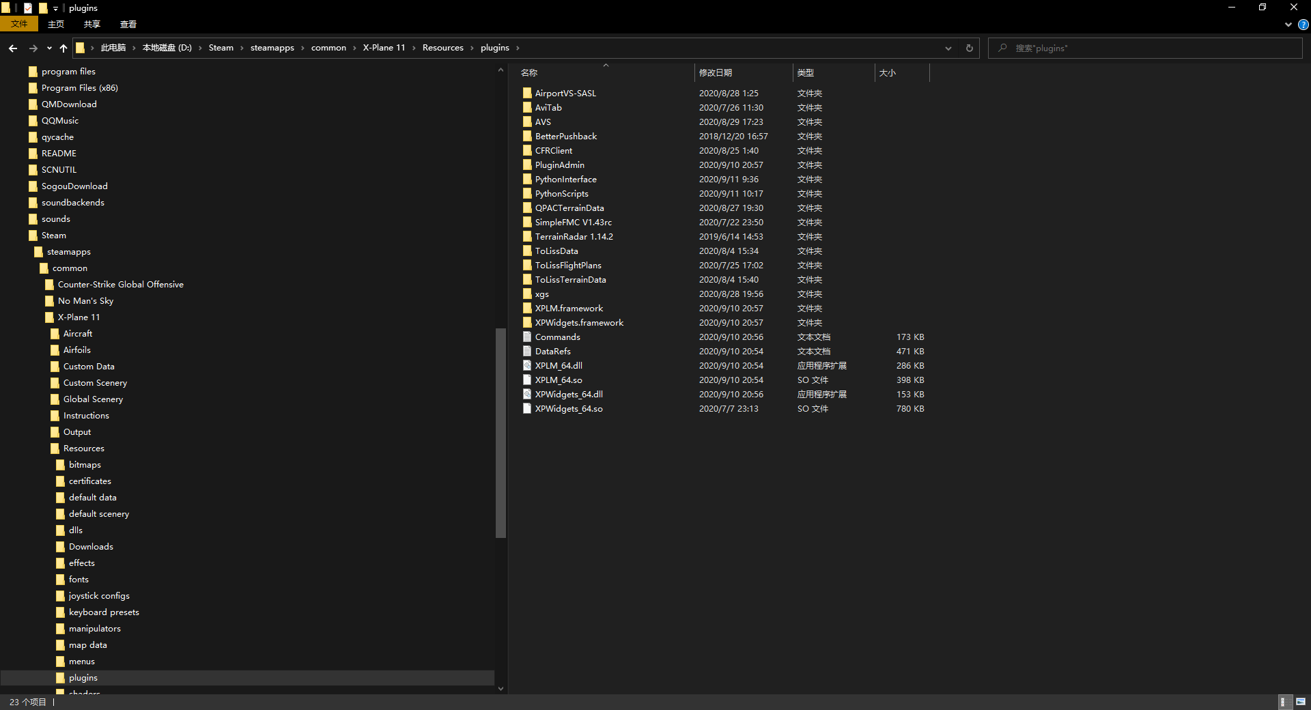
Task: Open Quick Access Toolbar customize dropdown
Action: tap(55, 9)
